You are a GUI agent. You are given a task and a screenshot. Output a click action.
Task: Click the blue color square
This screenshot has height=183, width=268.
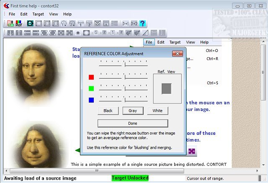click(x=91, y=100)
